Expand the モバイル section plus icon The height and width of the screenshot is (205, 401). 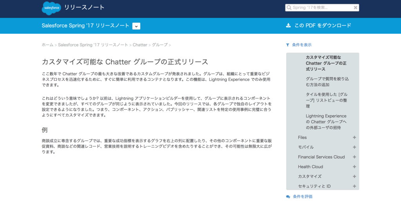click(354, 147)
